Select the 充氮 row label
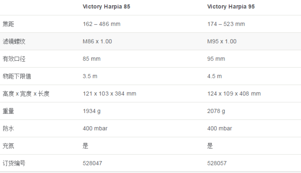Image resolution: width=301 pixels, height=173 pixels. (x=8, y=146)
